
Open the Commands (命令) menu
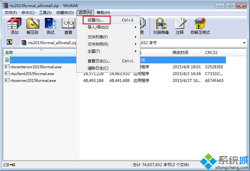(28, 13)
